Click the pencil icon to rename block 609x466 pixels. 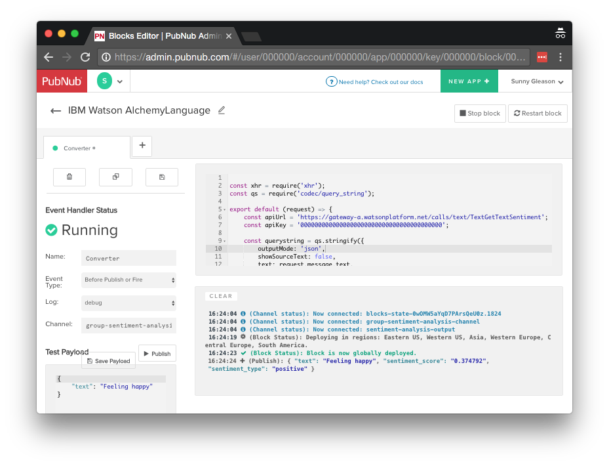pyautogui.click(x=222, y=110)
